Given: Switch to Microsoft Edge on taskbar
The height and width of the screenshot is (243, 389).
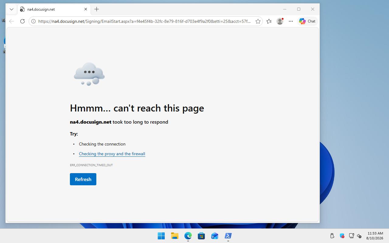Looking at the screenshot, I should point(188,236).
